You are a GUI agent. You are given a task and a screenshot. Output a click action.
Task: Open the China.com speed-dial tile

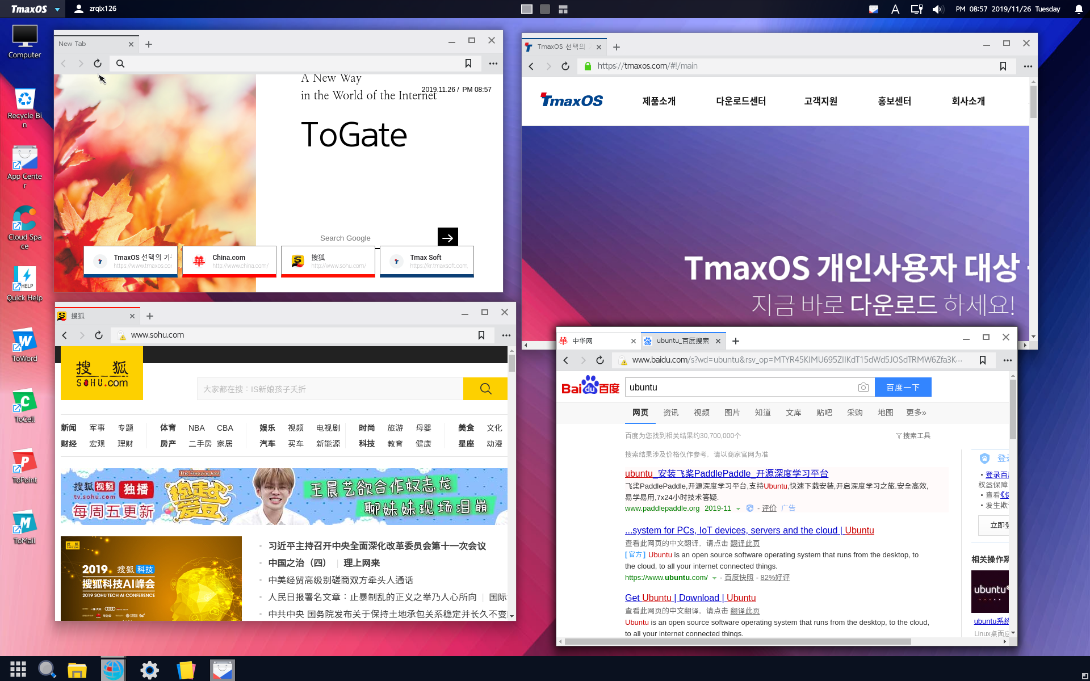[x=229, y=262]
